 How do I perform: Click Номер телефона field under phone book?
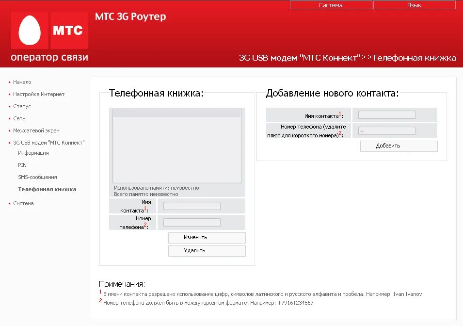point(192,223)
